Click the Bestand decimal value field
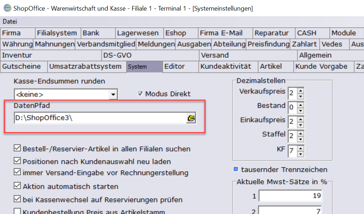Viewport: 364px width, 214px height. tap(293, 108)
